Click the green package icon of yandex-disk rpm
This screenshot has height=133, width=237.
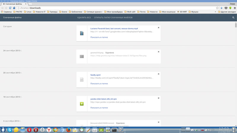(x=82, y=104)
